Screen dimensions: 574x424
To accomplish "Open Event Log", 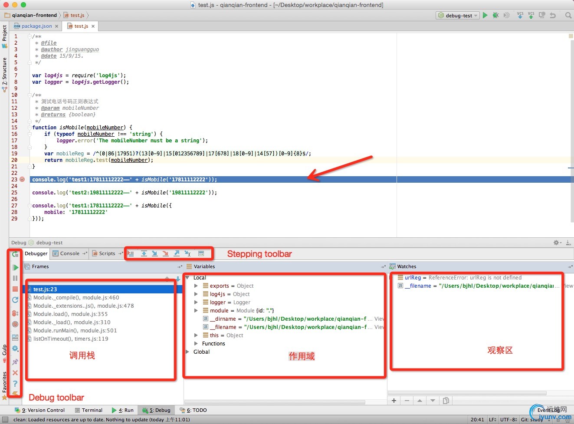I will [x=548, y=410].
